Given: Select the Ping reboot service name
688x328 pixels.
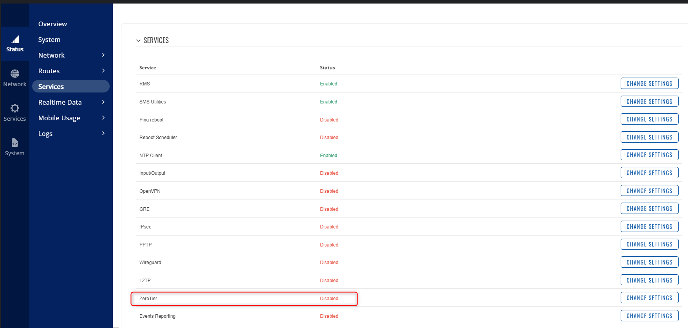Looking at the screenshot, I should [x=152, y=120].
